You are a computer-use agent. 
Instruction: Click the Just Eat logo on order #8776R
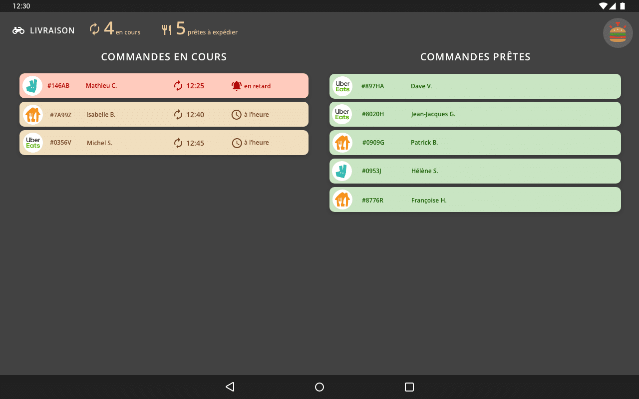click(342, 199)
